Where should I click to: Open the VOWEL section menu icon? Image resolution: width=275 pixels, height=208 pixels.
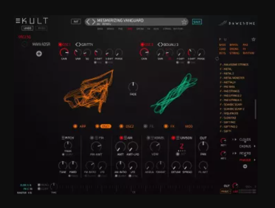(x=152, y=138)
